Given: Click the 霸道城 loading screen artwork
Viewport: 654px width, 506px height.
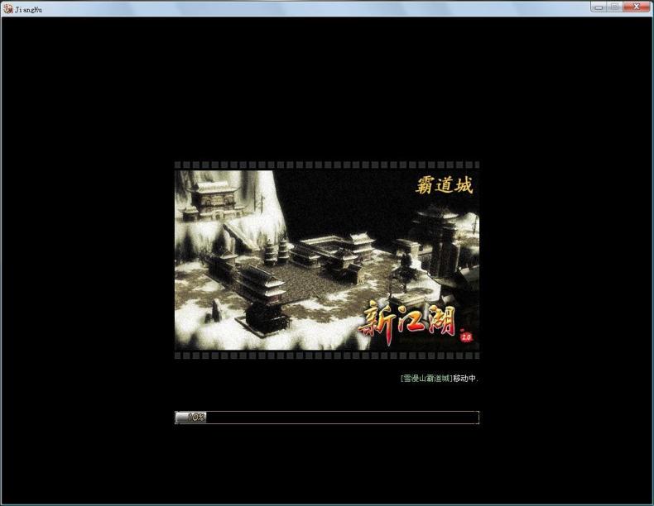Looking at the screenshot, I should click(x=326, y=260).
